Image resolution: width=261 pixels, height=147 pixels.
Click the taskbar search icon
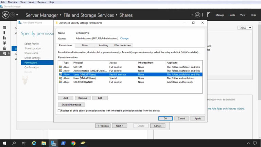point(14,143)
